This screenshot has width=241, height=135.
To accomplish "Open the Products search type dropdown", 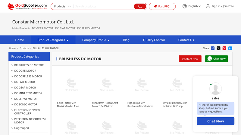I will point(62,6).
